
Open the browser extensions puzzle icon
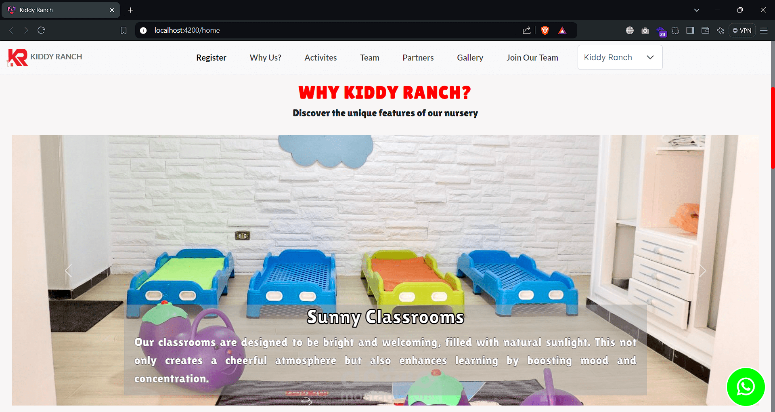[675, 30]
